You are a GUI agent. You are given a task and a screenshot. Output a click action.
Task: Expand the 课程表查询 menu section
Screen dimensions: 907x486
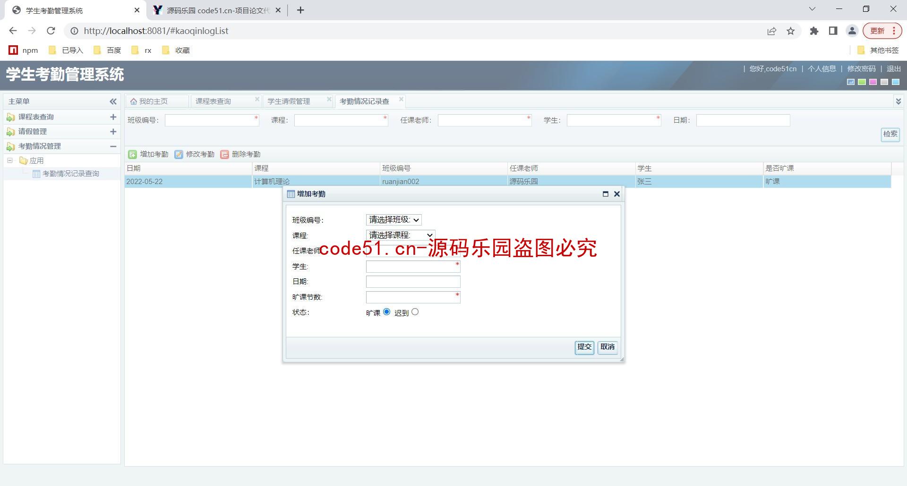click(x=113, y=117)
